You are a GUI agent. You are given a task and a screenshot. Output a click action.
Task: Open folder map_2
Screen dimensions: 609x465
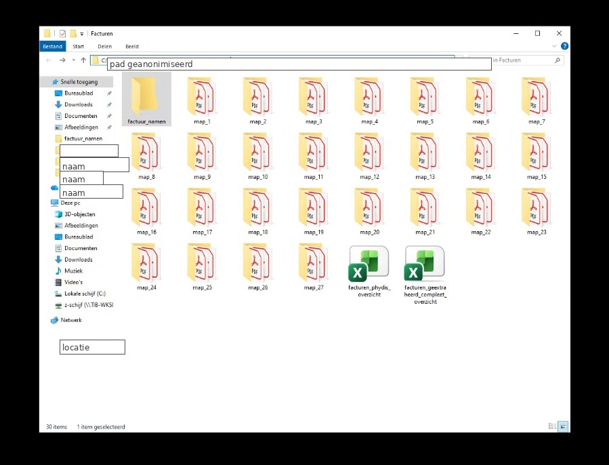258,100
